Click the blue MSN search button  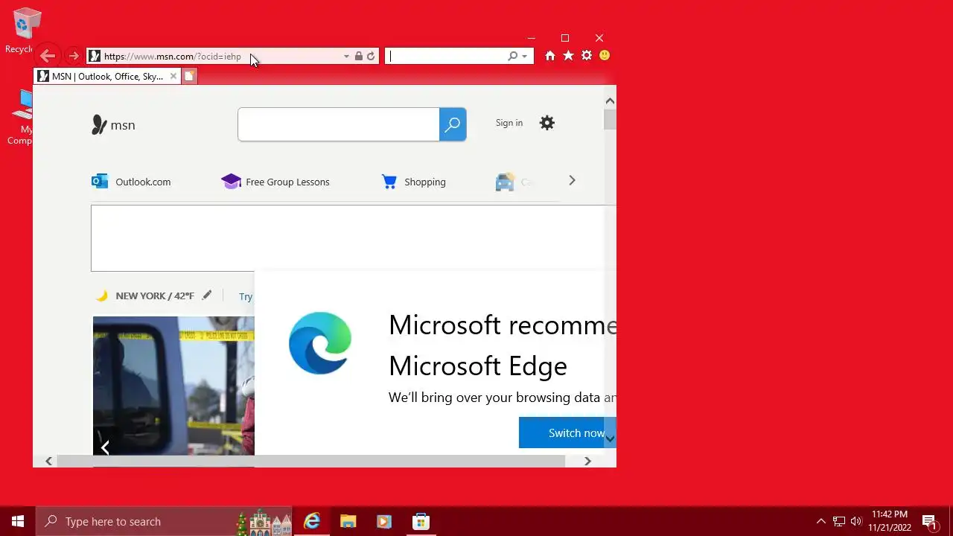453,124
